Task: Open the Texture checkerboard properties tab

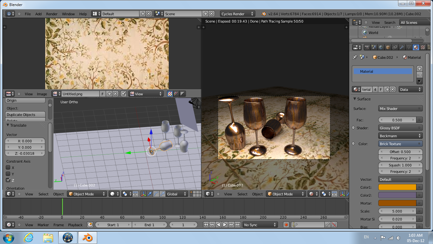Action: tap(423, 47)
